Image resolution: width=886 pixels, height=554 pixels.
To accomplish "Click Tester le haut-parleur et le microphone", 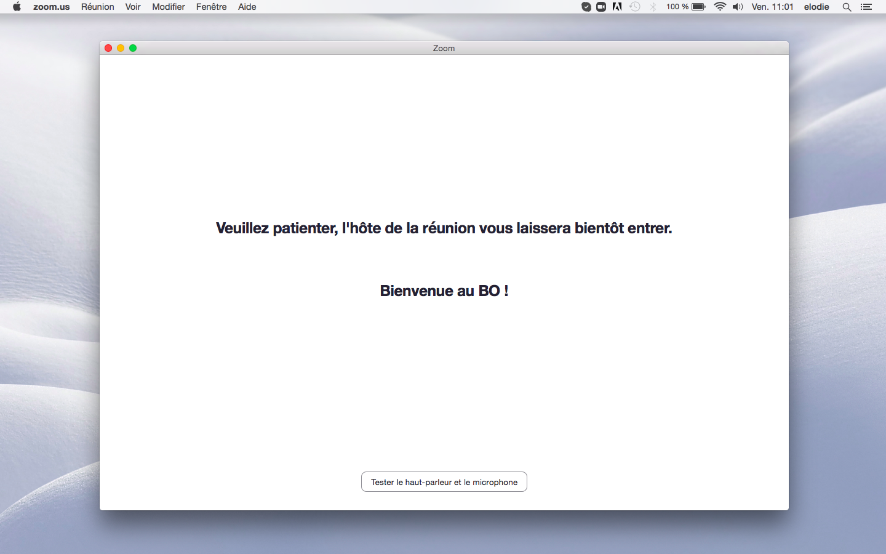I will click(x=444, y=482).
